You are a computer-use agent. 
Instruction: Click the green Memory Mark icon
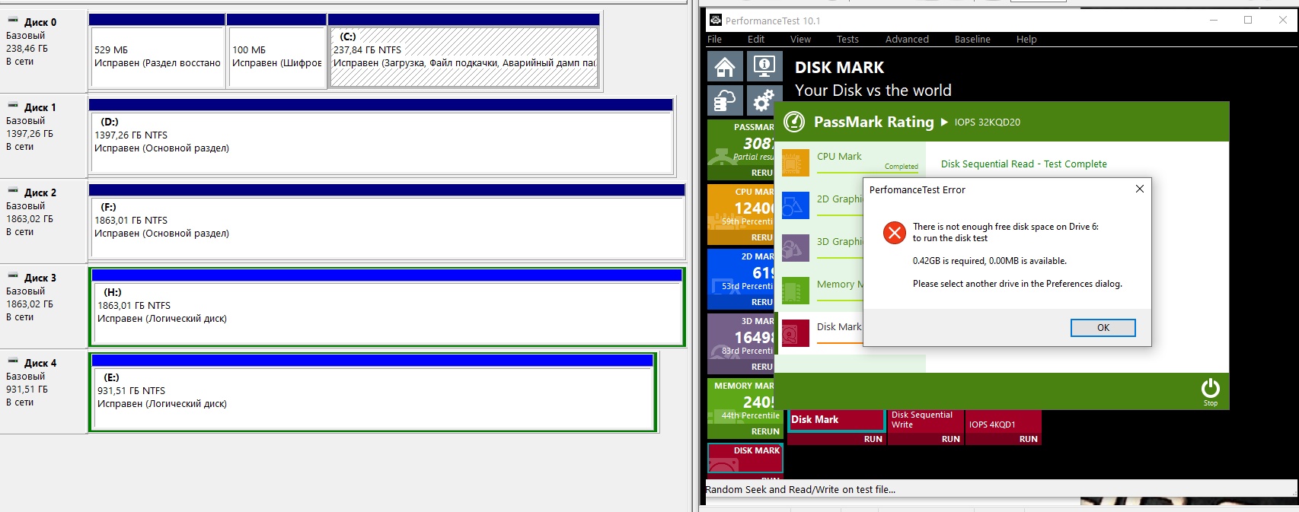(x=795, y=291)
